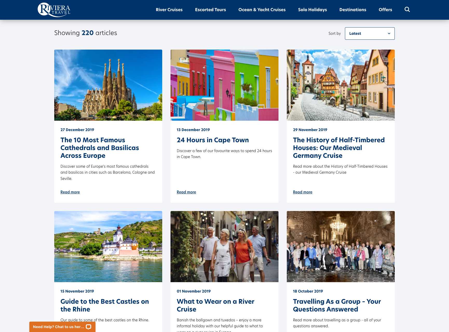Select Ocean & Yacht Cruises menu
The height and width of the screenshot is (332, 449).
[x=262, y=10]
